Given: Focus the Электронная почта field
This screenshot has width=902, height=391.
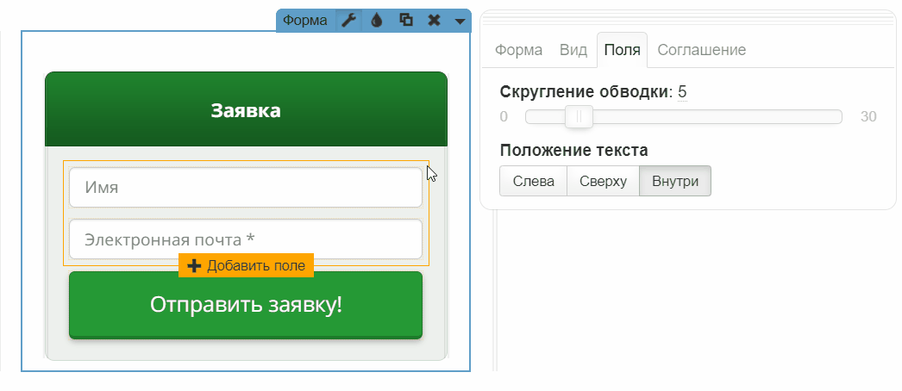Looking at the screenshot, I should pyautogui.click(x=246, y=239).
